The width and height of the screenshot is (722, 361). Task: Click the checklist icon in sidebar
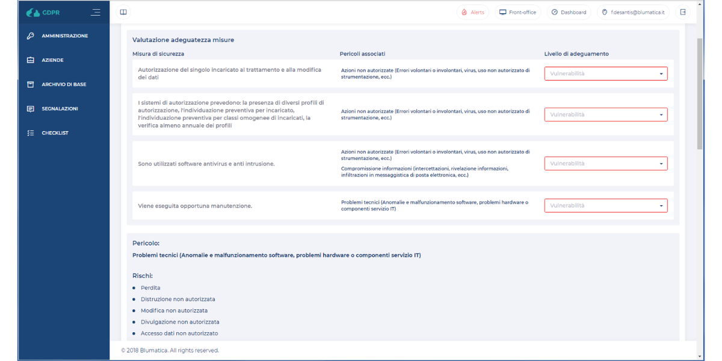click(x=31, y=133)
